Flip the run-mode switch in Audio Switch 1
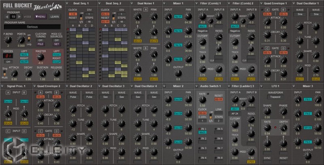Viewport: 324px width, 165px height. 211,117
